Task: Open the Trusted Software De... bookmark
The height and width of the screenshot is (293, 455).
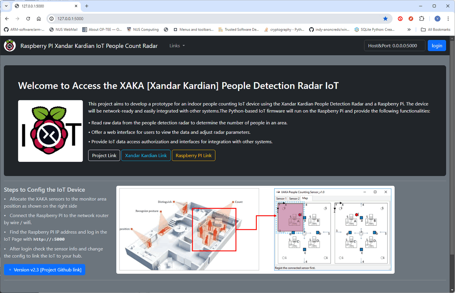Action: (238, 30)
